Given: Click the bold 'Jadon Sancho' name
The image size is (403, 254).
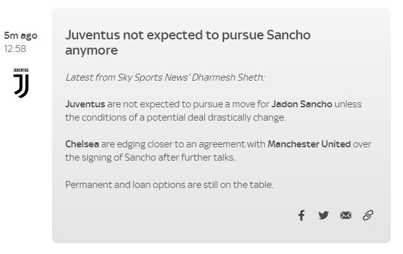Looking at the screenshot, I should (x=301, y=104).
